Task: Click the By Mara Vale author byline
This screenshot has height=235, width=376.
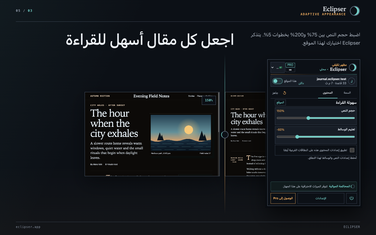Action: coord(96,164)
